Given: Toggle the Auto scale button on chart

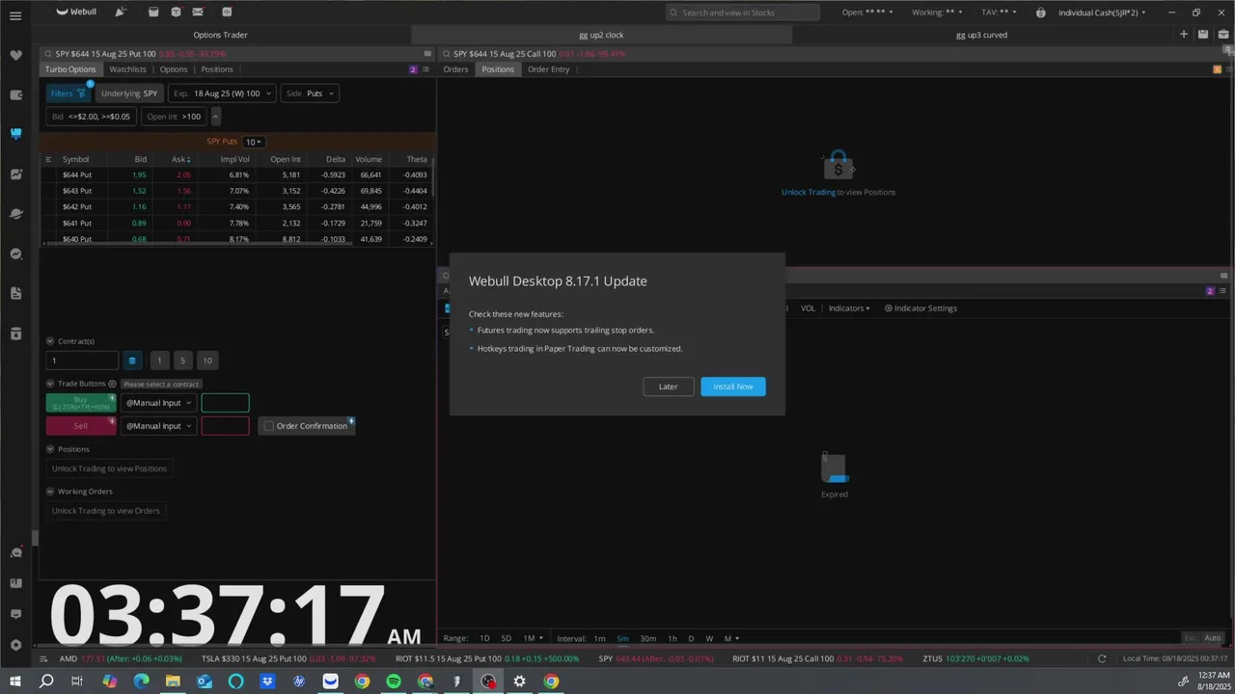Looking at the screenshot, I should 1212,638.
